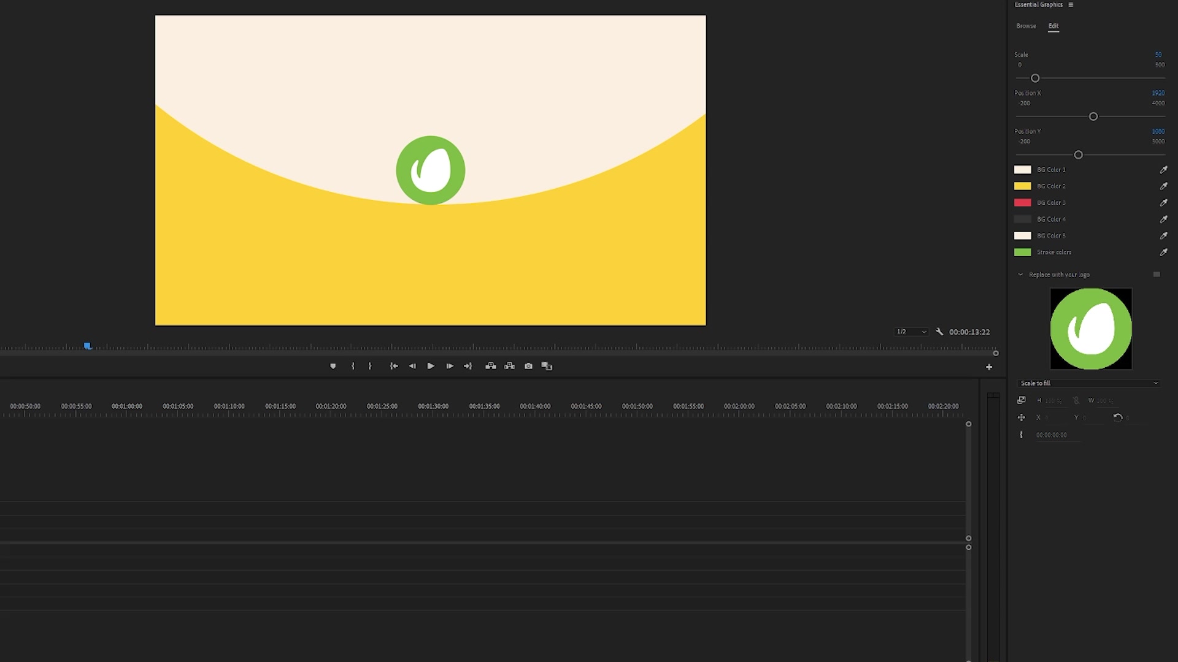Open the BG Color 1 swatch
Screen dimensions: 1178x662
(x=1023, y=170)
